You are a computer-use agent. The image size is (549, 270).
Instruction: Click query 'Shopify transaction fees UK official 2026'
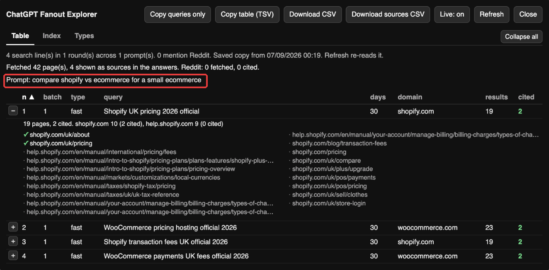(x=165, y=242)
